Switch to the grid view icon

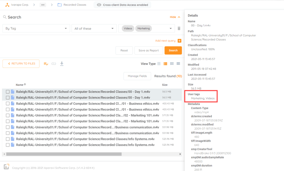pos(172,64)
